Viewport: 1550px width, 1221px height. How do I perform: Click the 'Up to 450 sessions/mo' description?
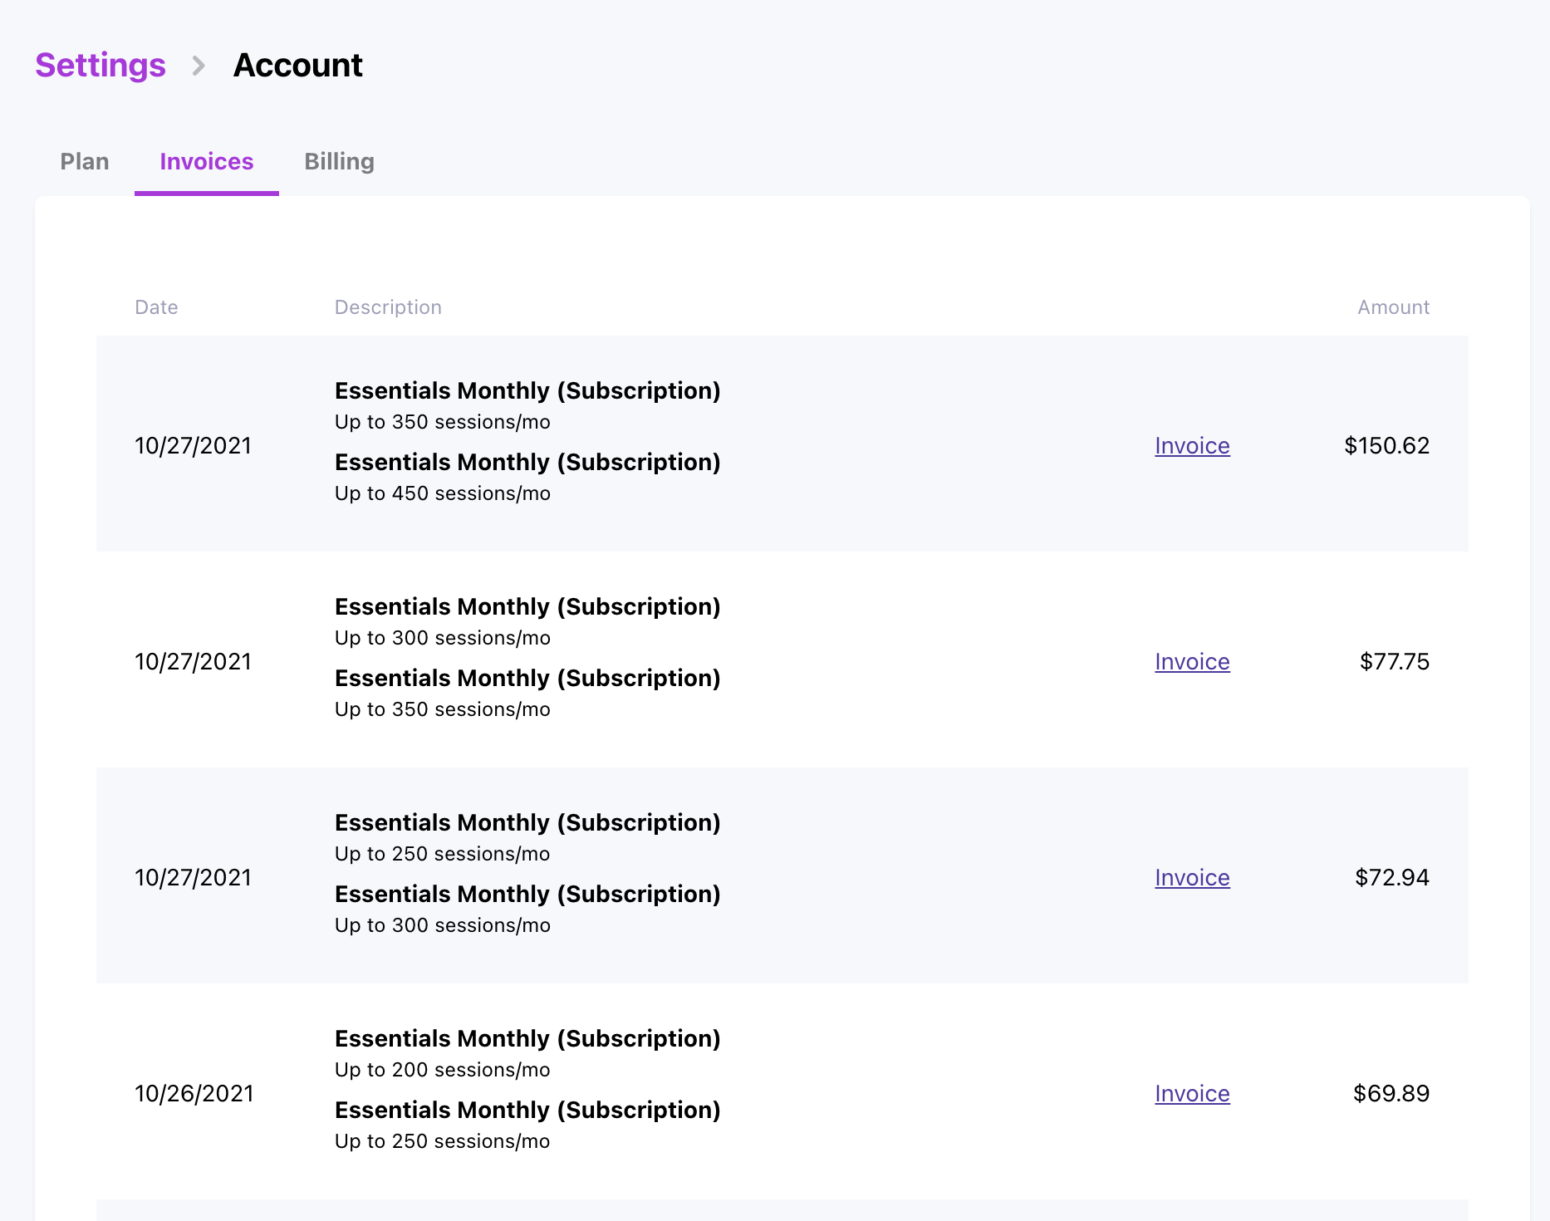point(442,493)
